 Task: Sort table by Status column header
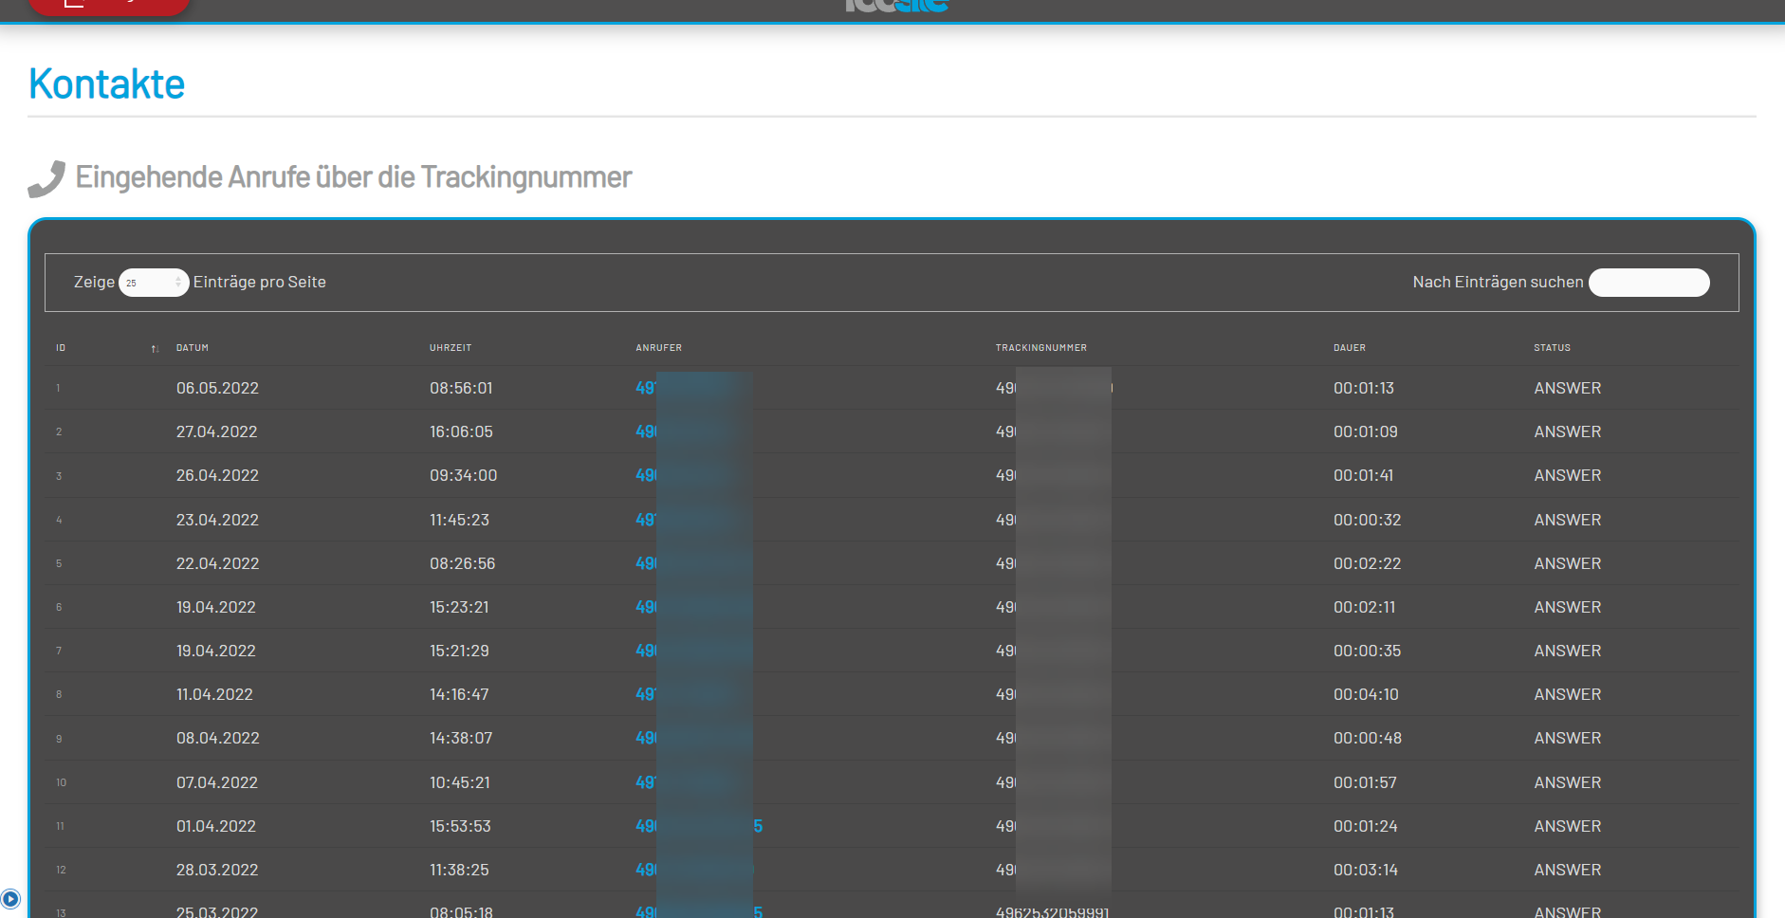1552,348
